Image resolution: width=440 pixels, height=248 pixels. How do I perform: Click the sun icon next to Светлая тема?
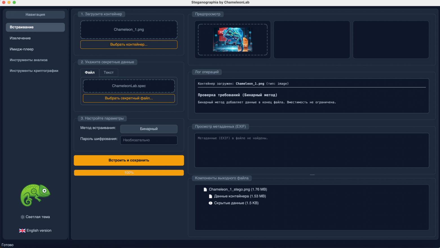point(22,217)
